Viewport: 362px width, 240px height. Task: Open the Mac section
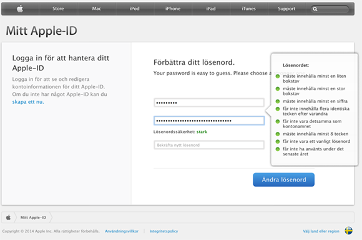pos(96,9)
